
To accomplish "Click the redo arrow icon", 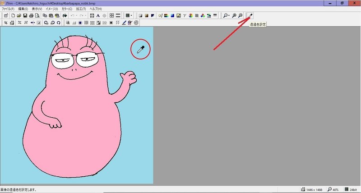I will pos(82,16).
